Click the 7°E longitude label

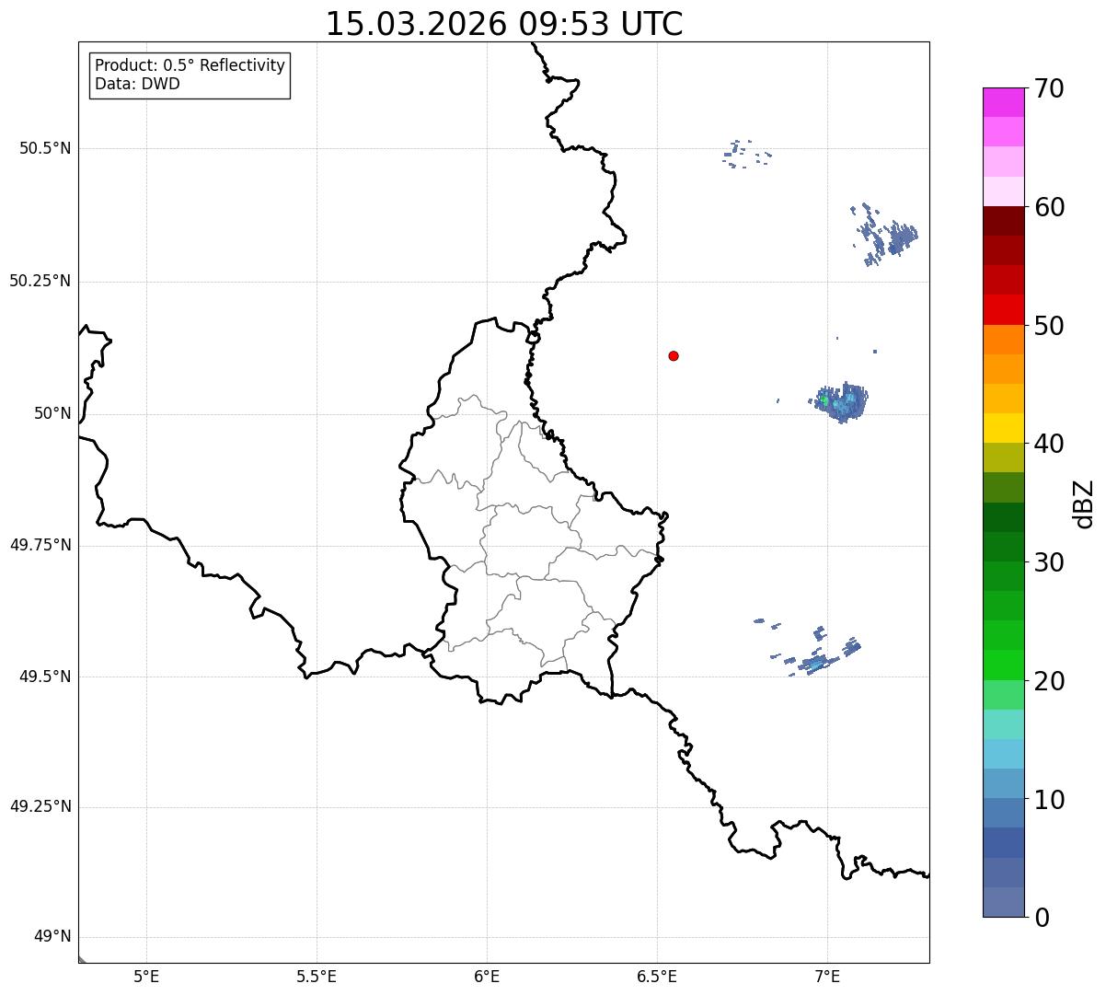(x=827, y=976)
